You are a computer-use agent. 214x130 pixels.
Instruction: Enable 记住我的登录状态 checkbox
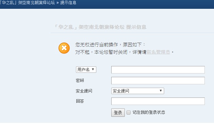pyautogui.click(x=129, y=112)
